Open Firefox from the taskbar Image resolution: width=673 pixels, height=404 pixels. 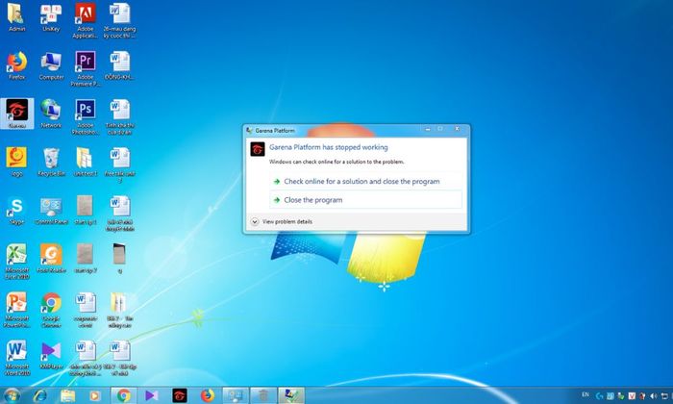click(208, 395)
